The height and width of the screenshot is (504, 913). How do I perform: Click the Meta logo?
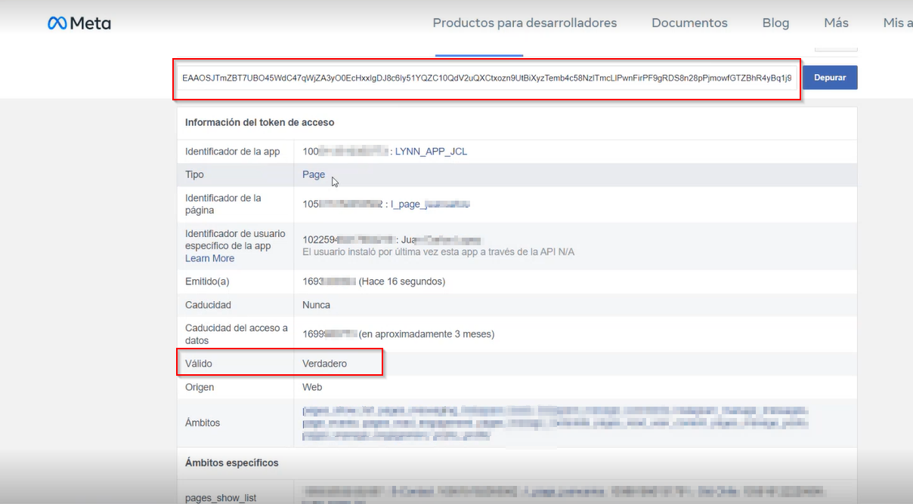click(79, 23)
